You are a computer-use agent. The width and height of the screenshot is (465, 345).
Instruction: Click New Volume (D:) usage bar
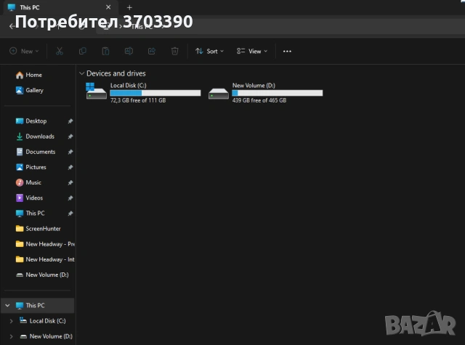278,93
